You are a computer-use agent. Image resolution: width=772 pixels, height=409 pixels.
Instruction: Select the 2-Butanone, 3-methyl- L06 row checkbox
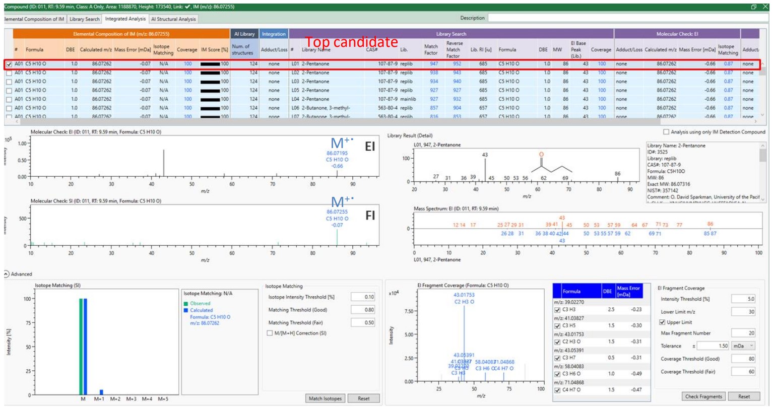click(9, 108)
